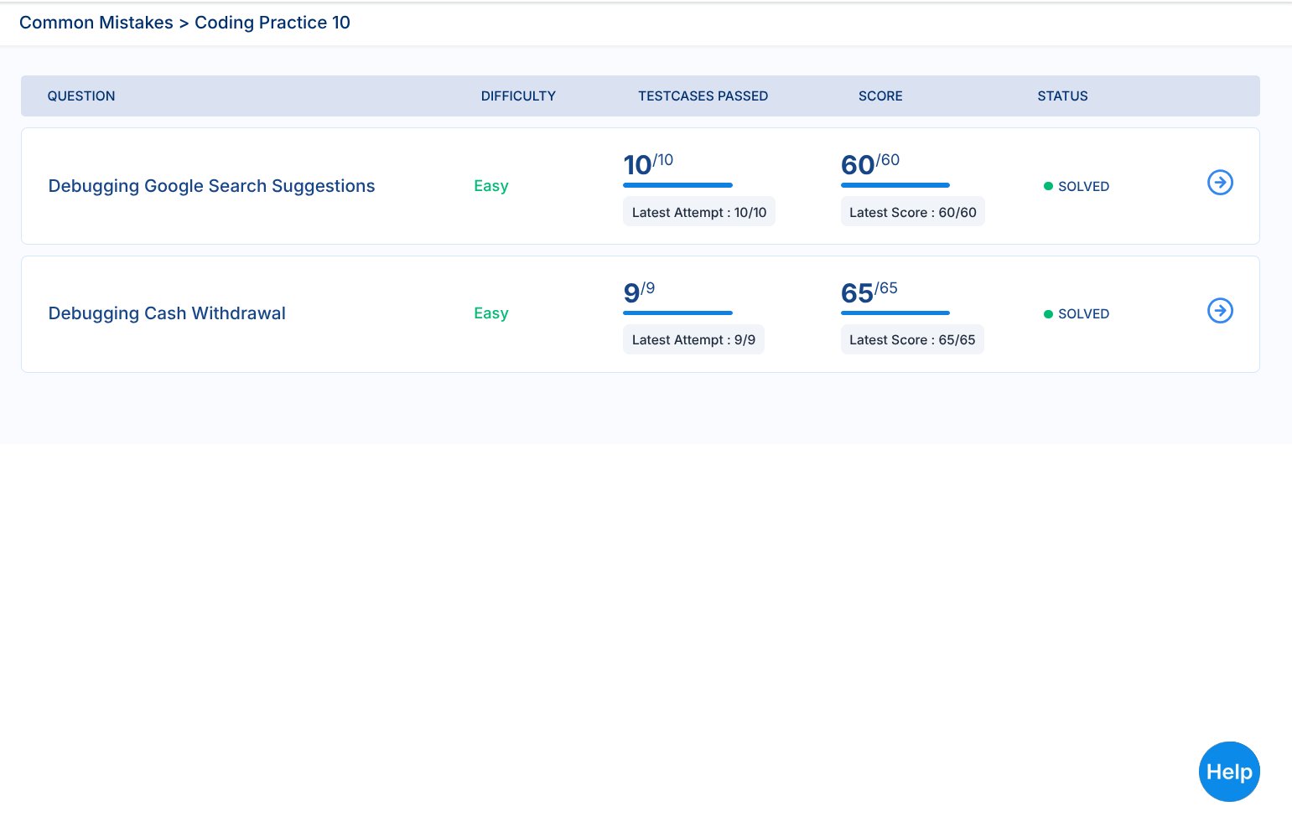Click the QUESTION column header
This screenshot has height=827, width=1292.
(81, 96)
